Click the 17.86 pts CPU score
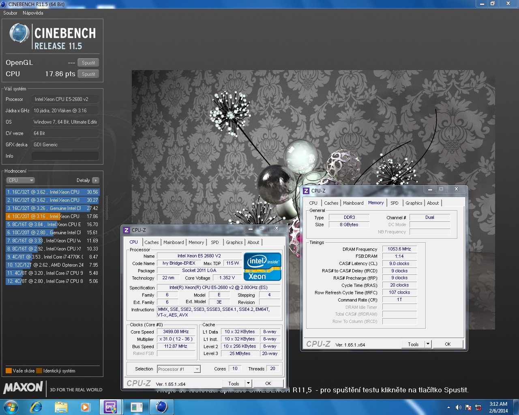The width and height of the screenshot is (519, 415). 60,74
